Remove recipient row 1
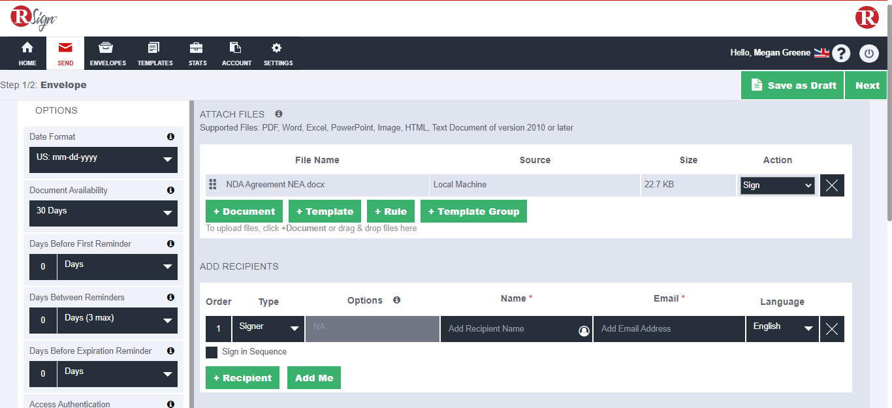The height and width of the screenshot is (408, 892). (832, 329)
